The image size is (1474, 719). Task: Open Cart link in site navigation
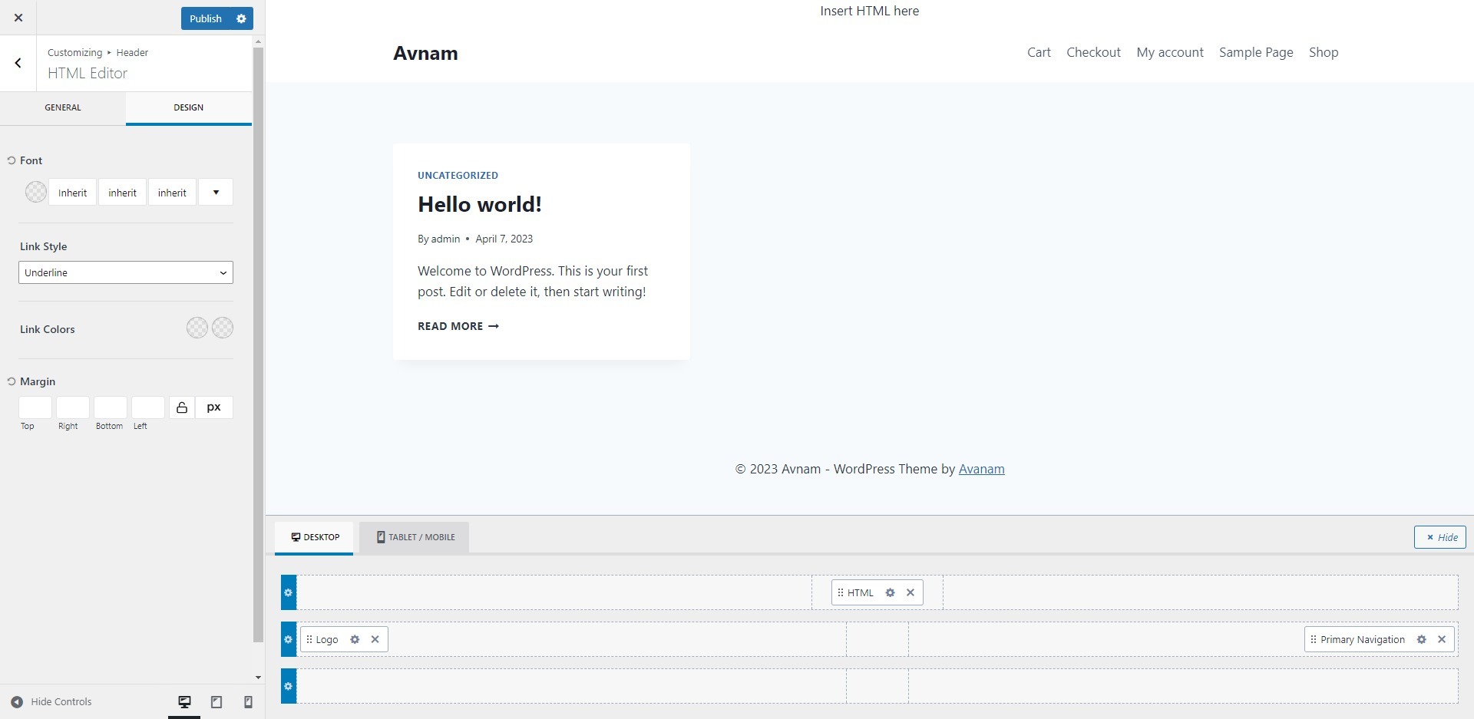click(x=1039, y=52)
